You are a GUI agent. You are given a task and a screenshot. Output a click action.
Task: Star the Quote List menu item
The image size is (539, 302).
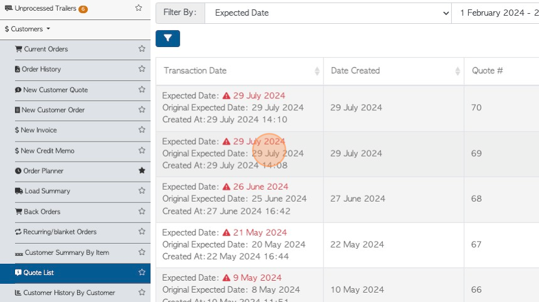(x=142, y=272)
